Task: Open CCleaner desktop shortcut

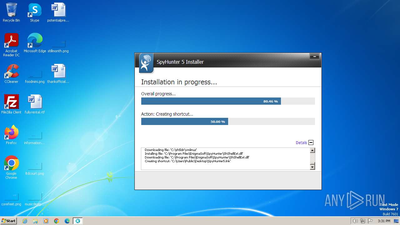Action: pyautogui.click(x=11, y=74)
